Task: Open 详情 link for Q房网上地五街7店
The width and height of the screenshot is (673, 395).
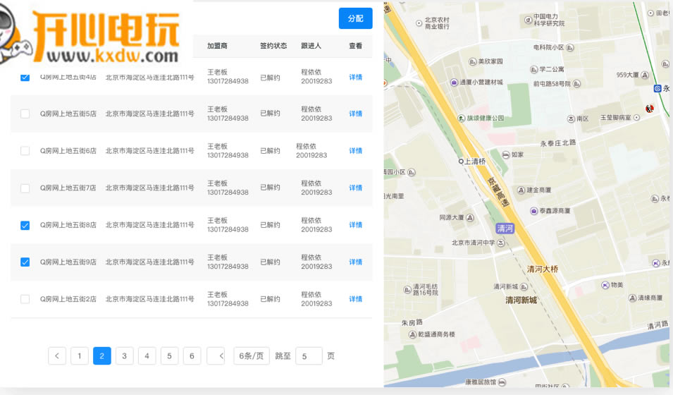Action: click(x=355, y=188)
